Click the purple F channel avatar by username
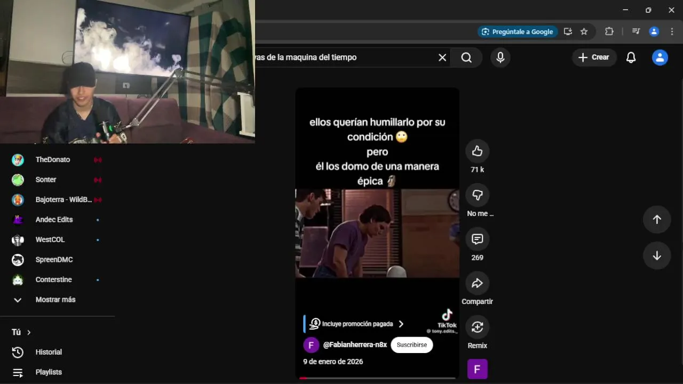 [311, 345]
